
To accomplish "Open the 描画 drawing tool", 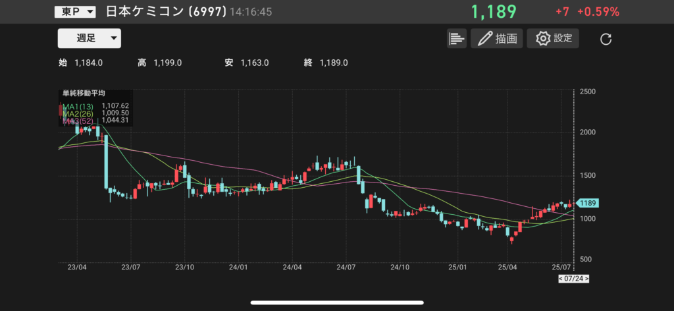I will [496, 39].
